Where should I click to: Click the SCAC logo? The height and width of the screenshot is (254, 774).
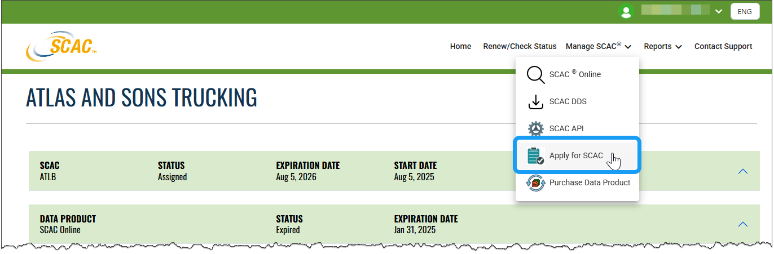point(61,46)
